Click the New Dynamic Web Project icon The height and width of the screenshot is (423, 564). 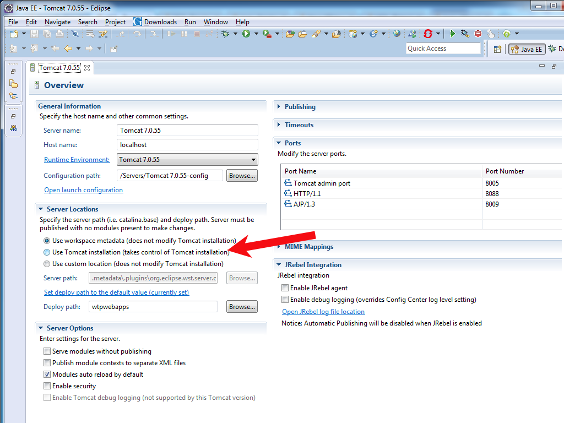tap(353, 34)
